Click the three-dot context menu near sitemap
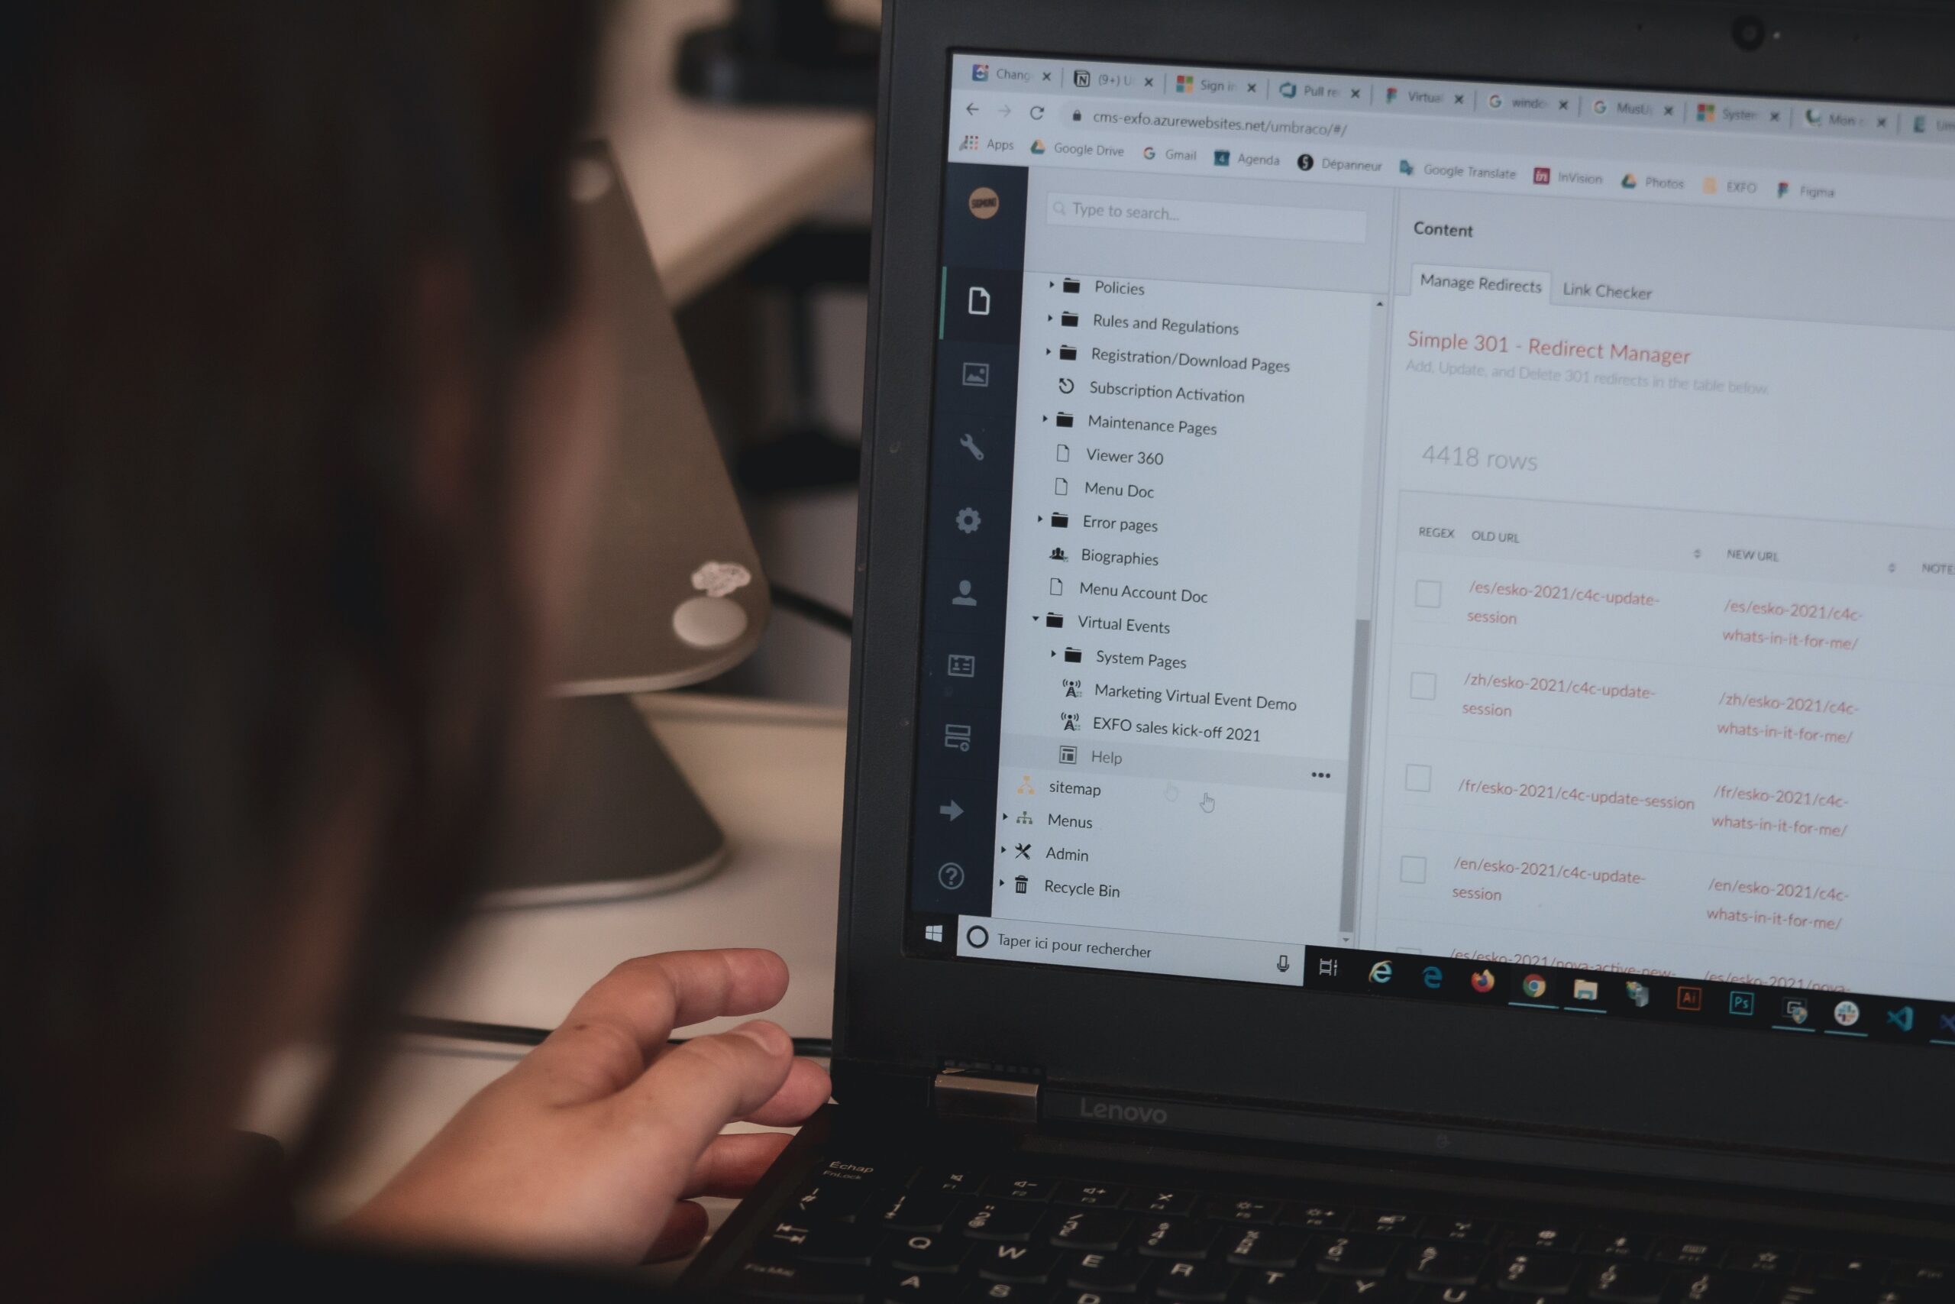Viewport: 1955px width, 1304px height. pos(1320,775)
